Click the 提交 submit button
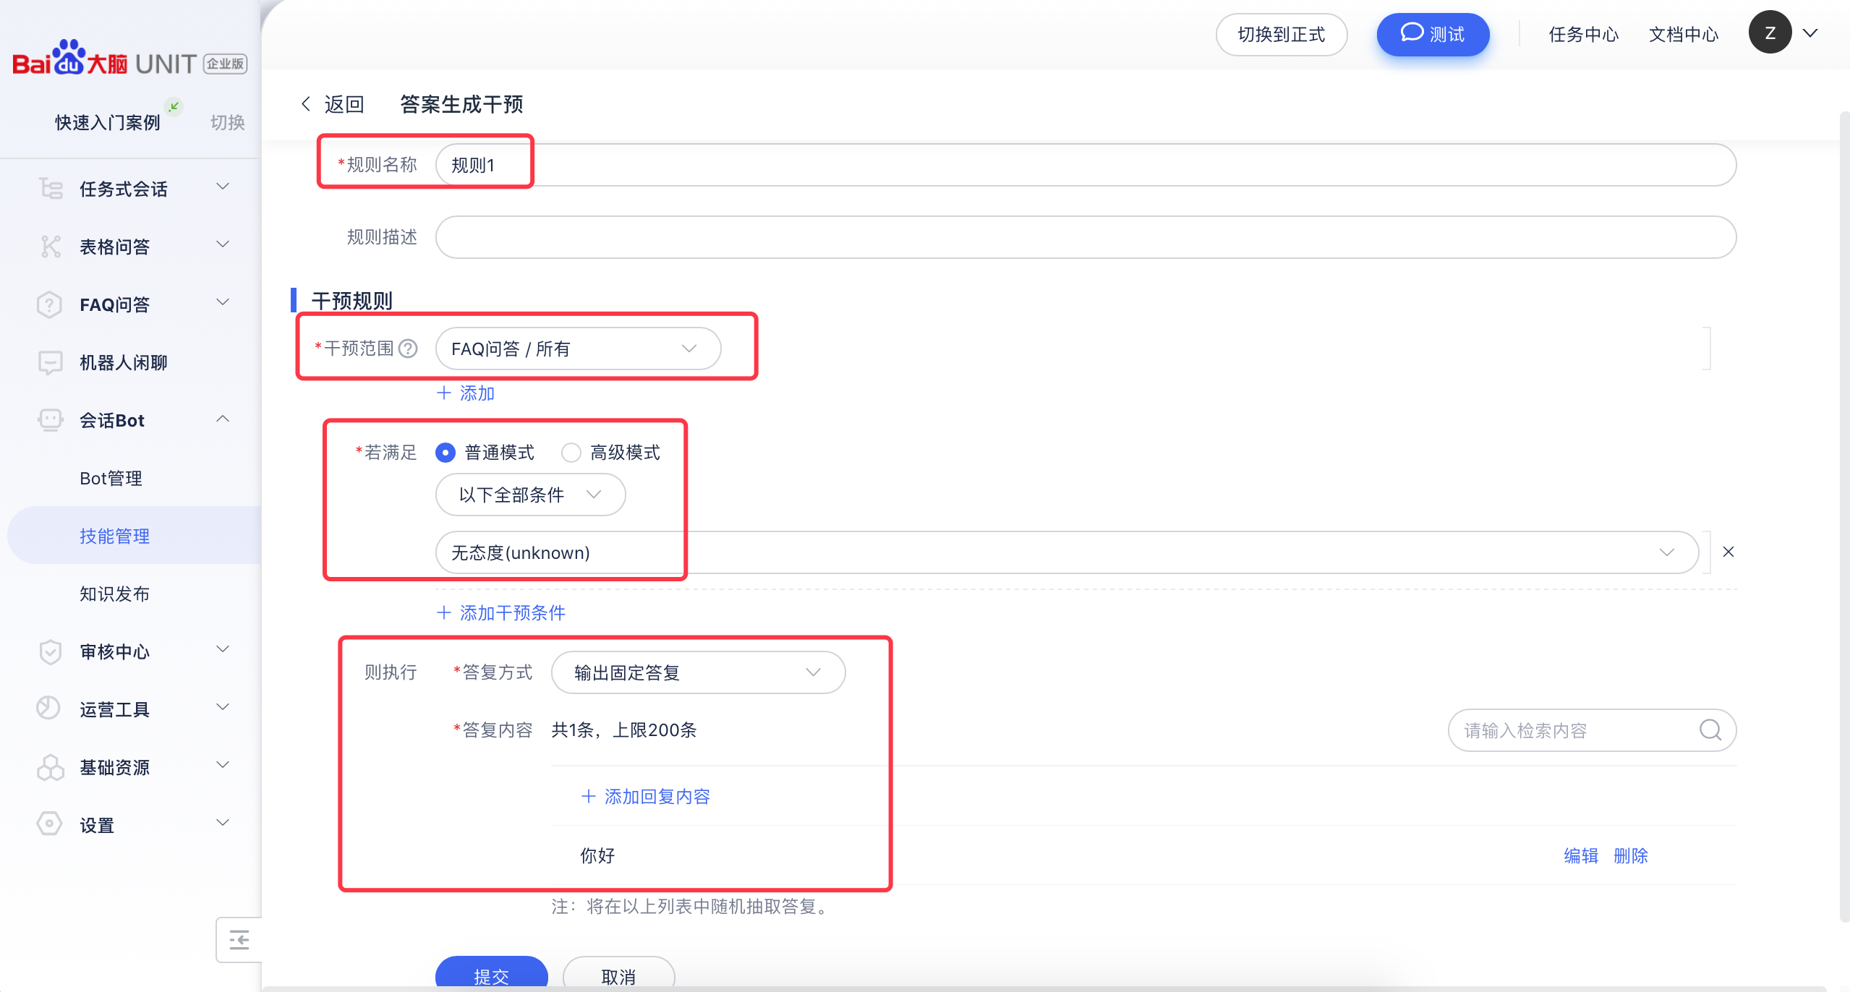1850x992 pixels. point(491,975)
